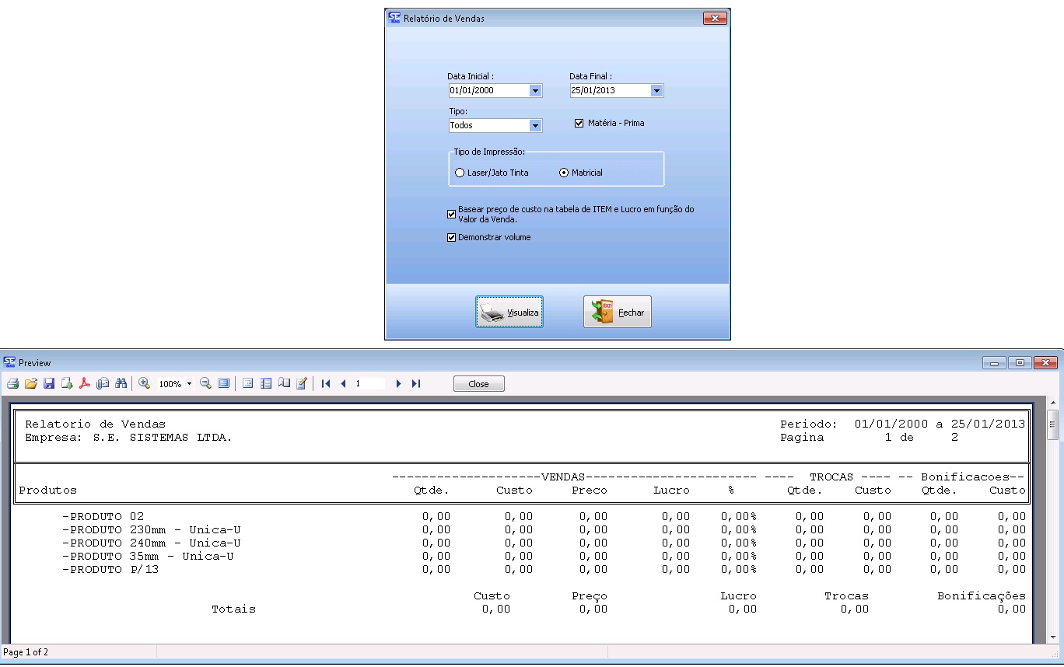
Task: Open a report file with folder icon
Action: pyautogui.click(x=31, y=384)
